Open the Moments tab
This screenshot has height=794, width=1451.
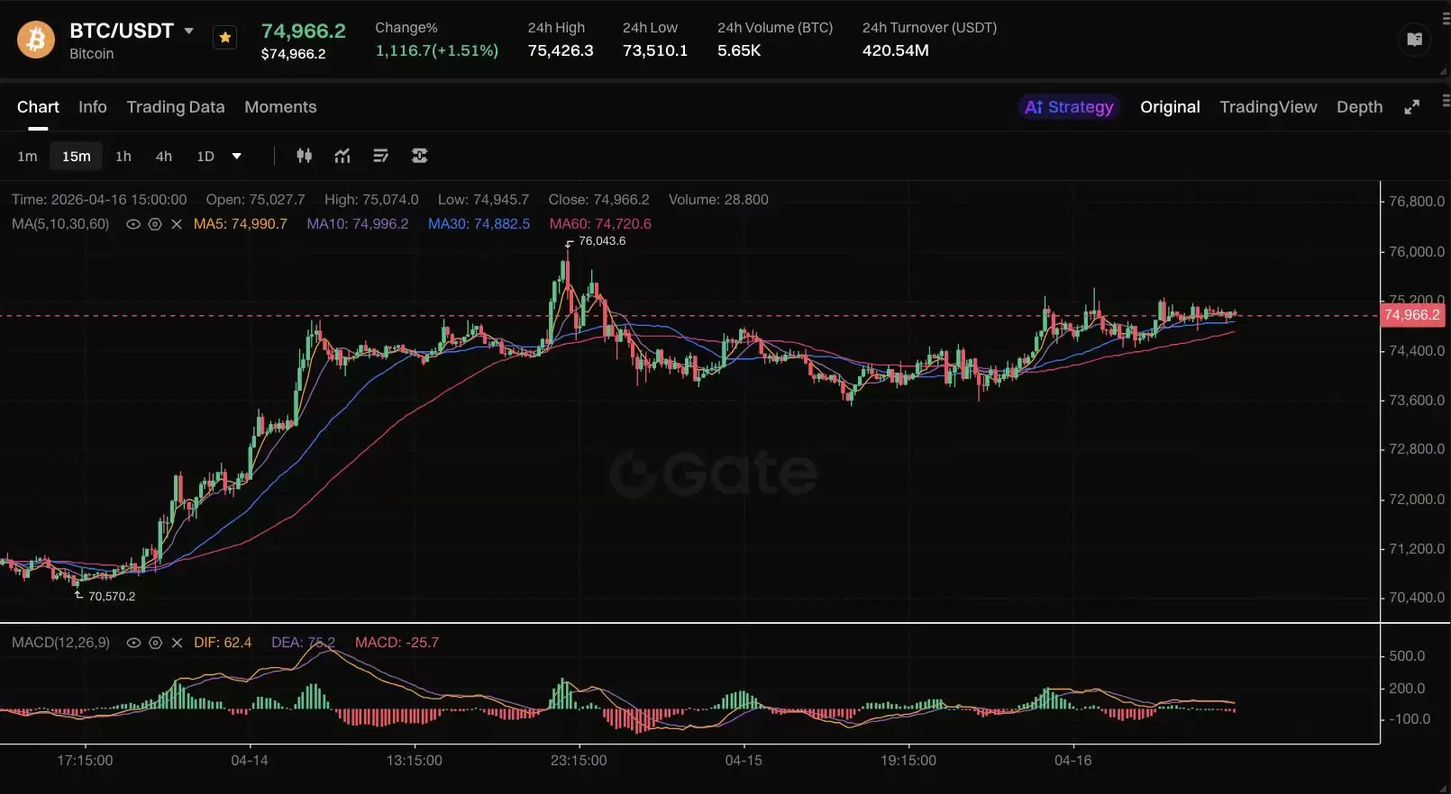(x=280, y=107)
